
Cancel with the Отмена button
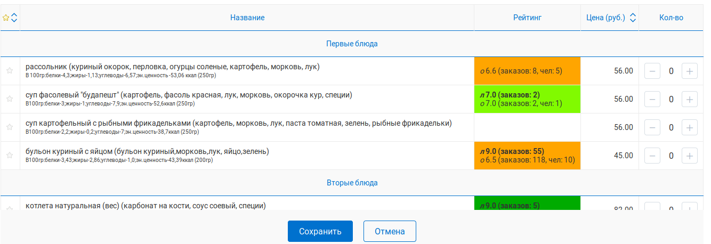[390, 231]
